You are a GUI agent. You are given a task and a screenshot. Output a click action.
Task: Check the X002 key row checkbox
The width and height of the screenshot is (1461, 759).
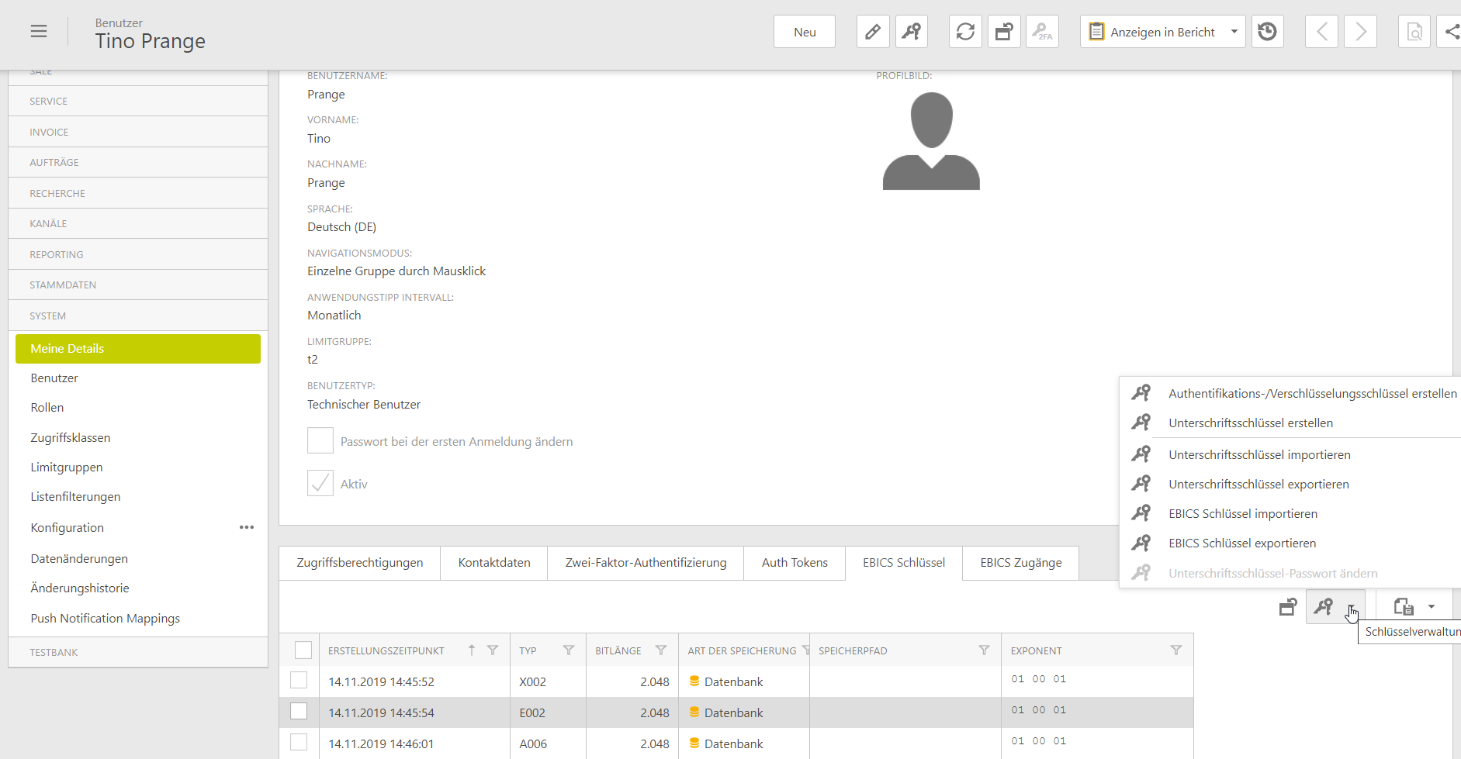point(299,681)
